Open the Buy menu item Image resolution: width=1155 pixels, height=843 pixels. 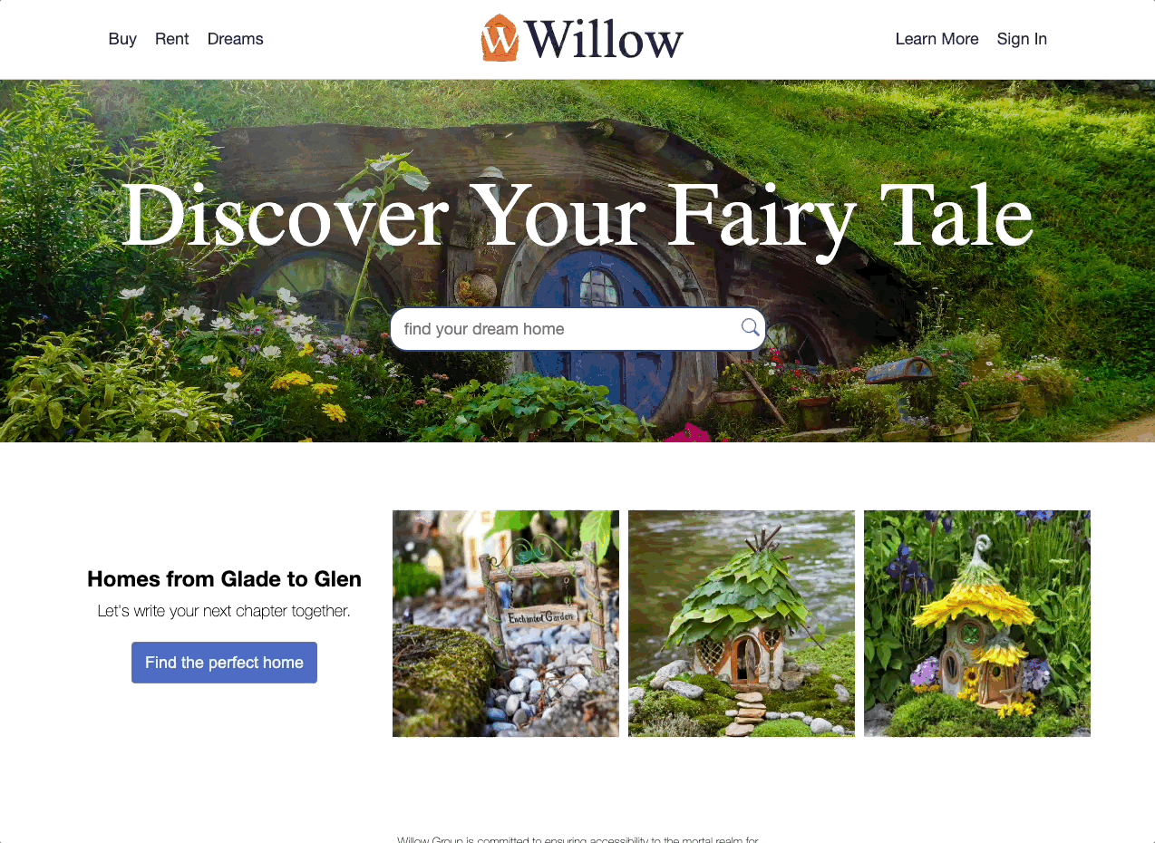[122, 39]
